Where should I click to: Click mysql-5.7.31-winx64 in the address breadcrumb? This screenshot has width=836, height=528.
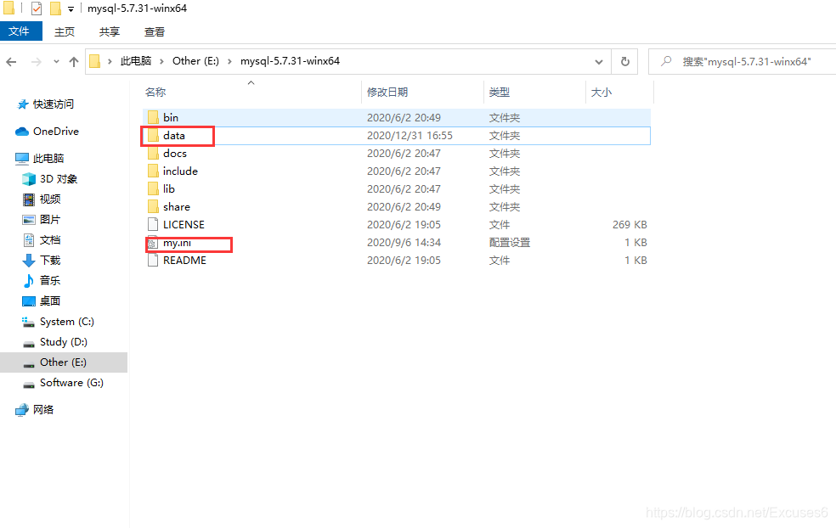tap(290, 61)
